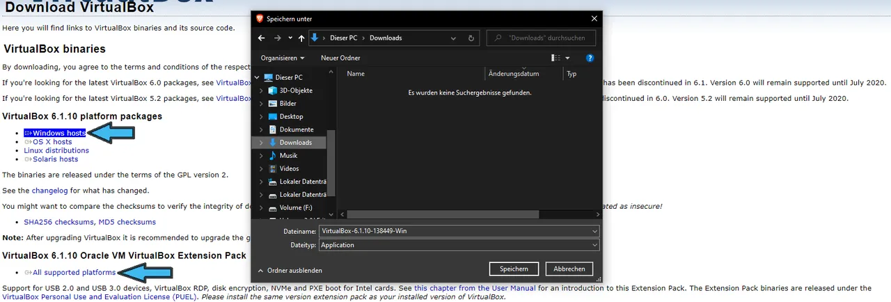The image size is (891, 302).
Task: Select the Musik folder
Action: pyautogui.click(x=288, y=155)
